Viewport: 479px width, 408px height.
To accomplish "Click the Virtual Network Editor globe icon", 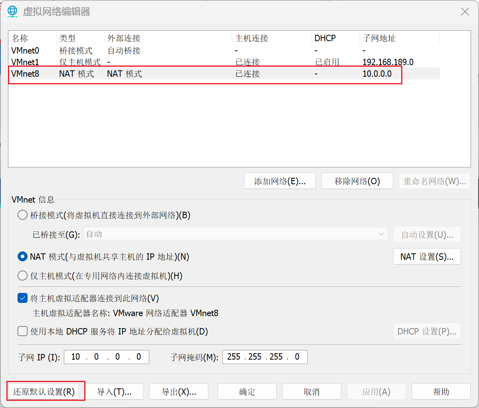I will (13, 12).
